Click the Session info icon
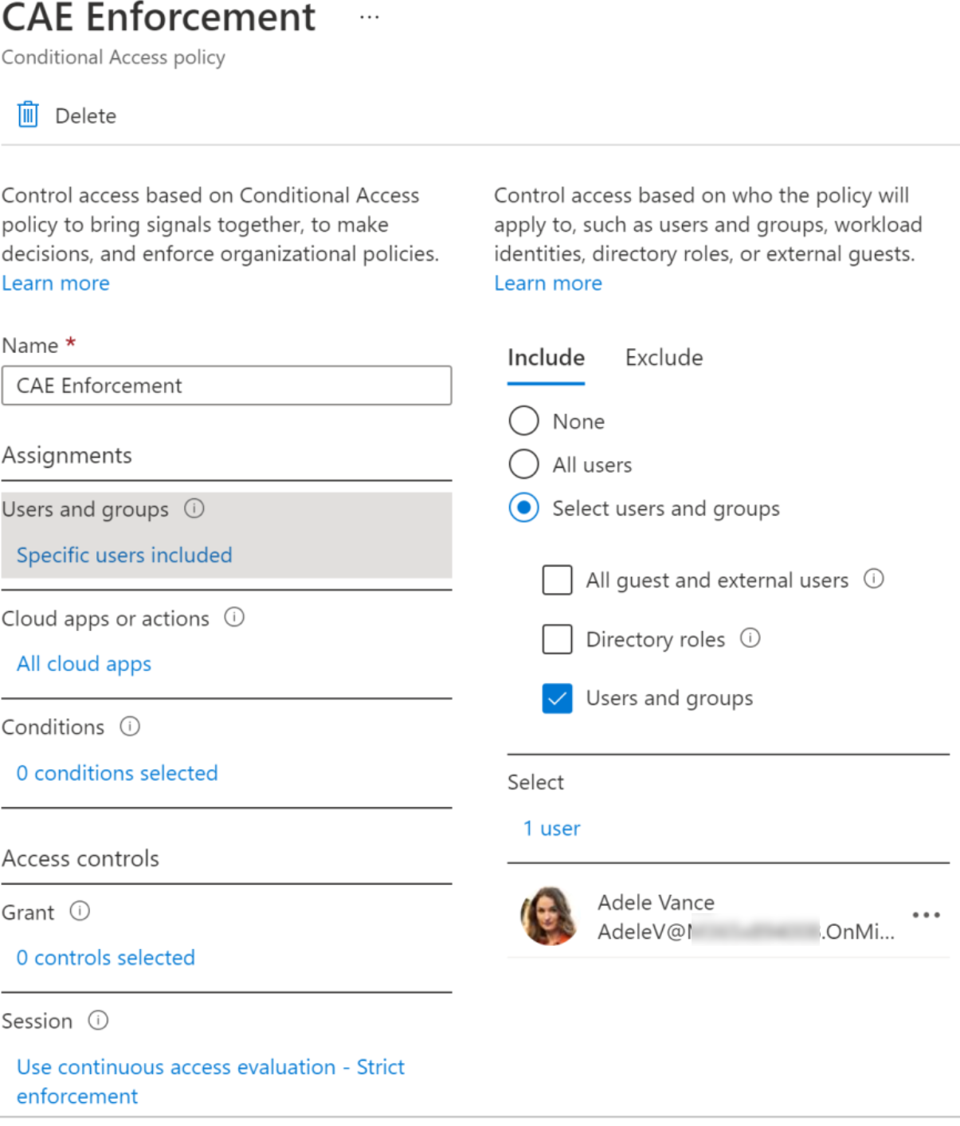This screenshot has width=960, height=1126. [98, 1020]
